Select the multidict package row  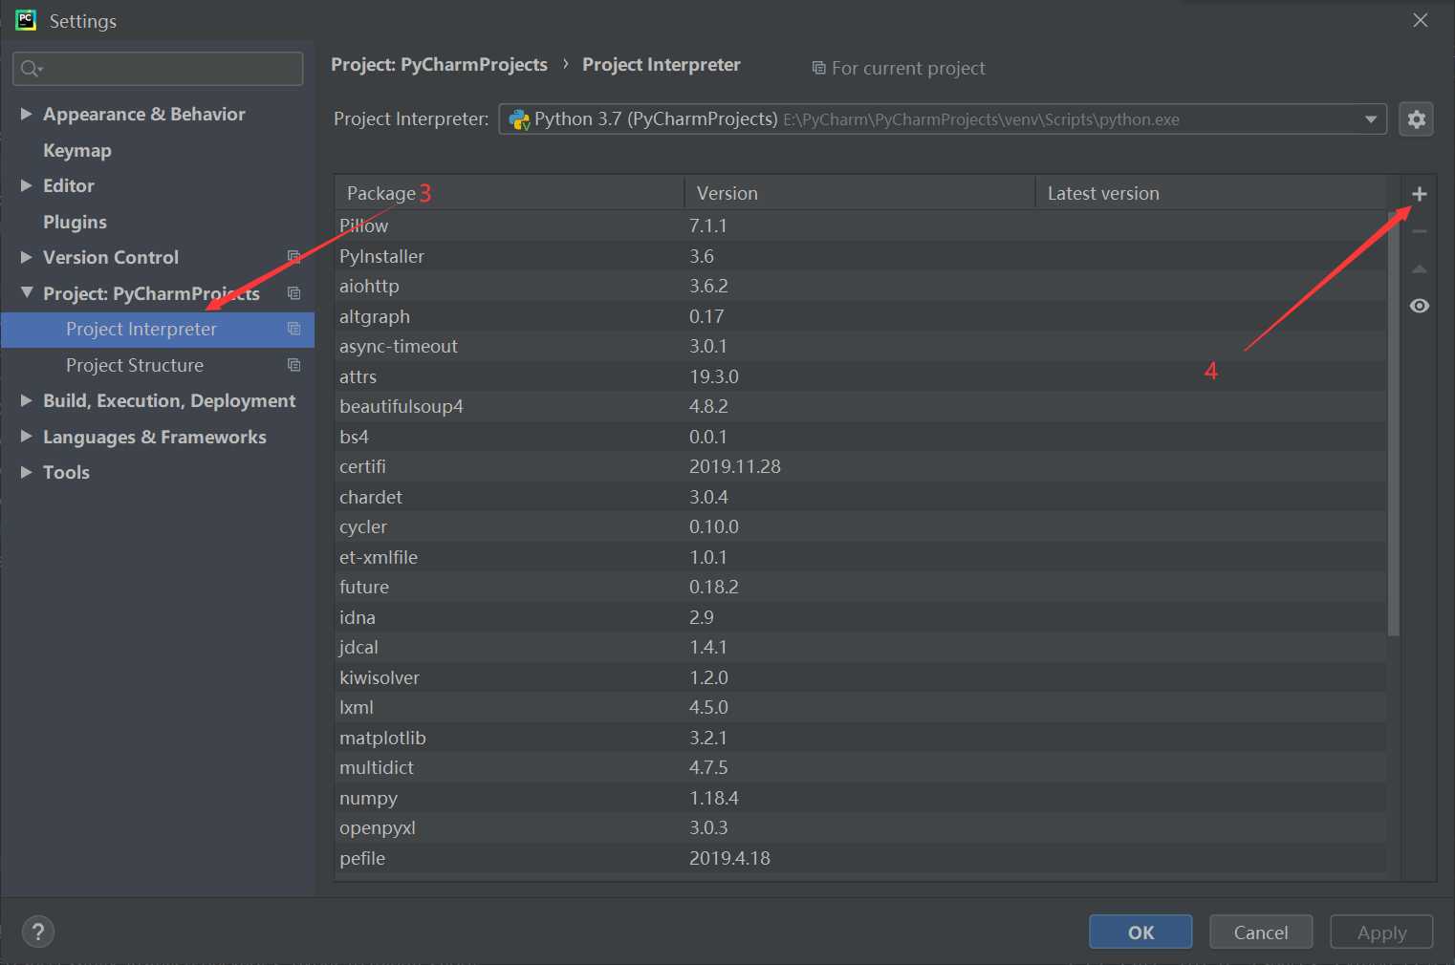(x=860, y=767)
